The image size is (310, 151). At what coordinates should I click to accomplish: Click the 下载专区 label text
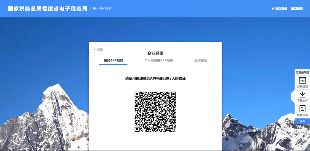pyautogui.click(x=302, y=101)
